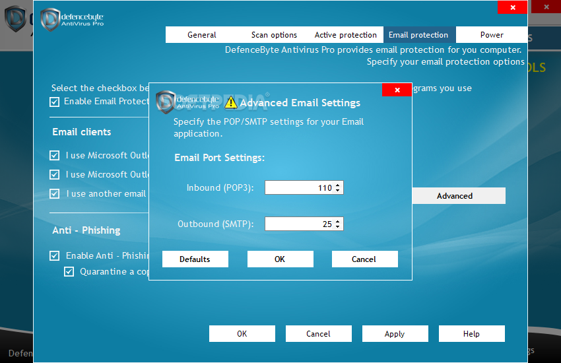Click Defaults button in dialog
This screenshot has width=561, height=363.
click(195, 259)
